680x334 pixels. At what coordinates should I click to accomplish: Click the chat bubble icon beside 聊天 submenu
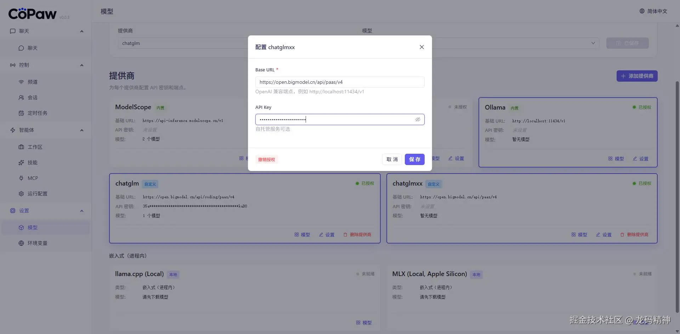[x=21, y=48]
